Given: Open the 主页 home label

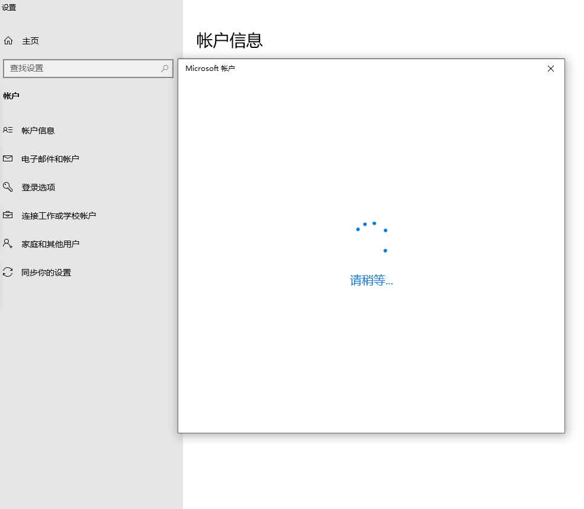Looking at the screenshot, I should pyautogui.click(x=30, y=41).
